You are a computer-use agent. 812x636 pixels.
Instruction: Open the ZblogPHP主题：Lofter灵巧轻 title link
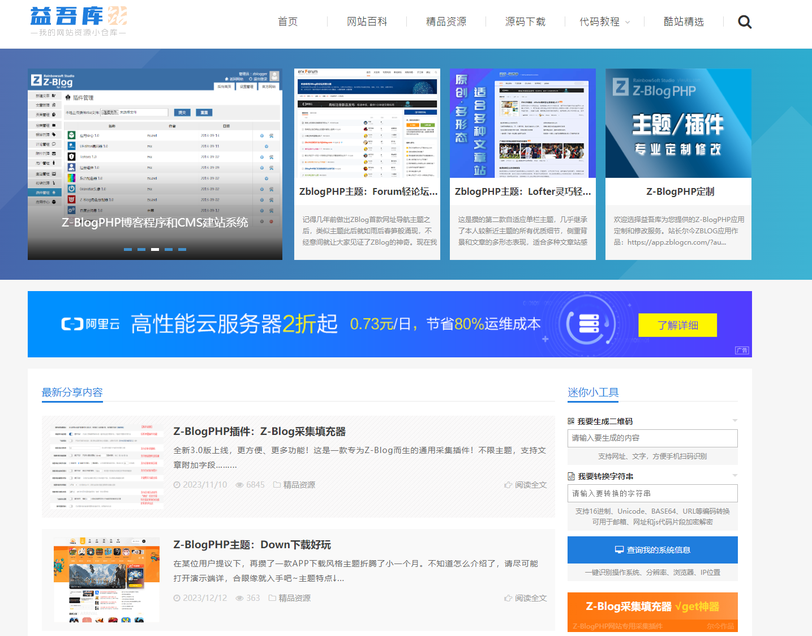click(x=523, y=191)
